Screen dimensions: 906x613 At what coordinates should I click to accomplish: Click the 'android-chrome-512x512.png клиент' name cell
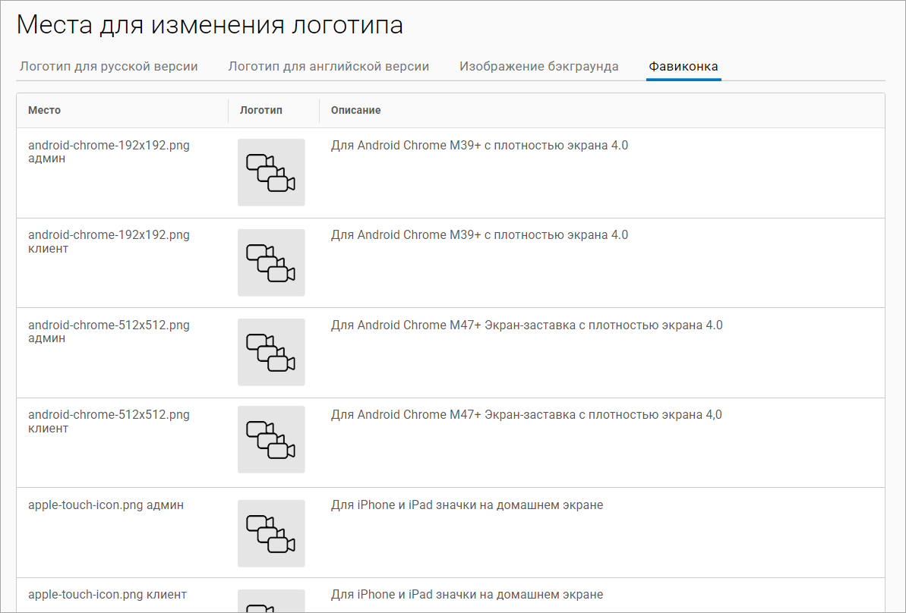109,421
